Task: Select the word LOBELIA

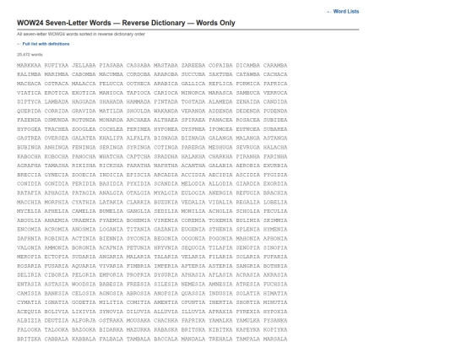Action: coord(275,202)
